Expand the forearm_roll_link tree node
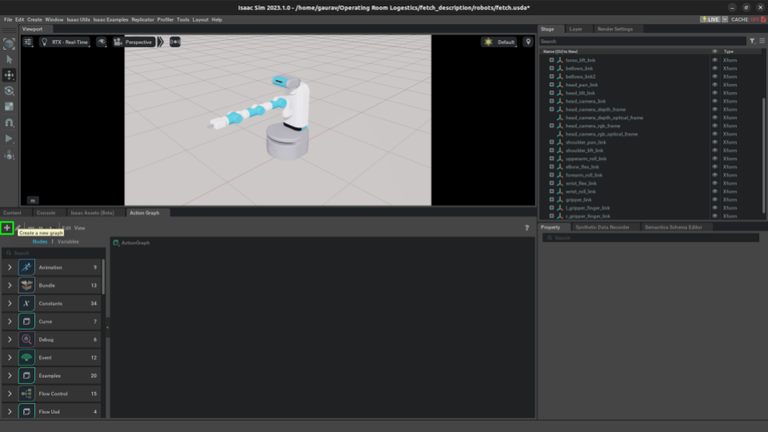Screen dimensions: 768x432 click(551, 175)
